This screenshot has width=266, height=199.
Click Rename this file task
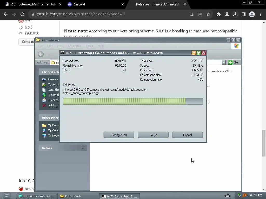50,79
